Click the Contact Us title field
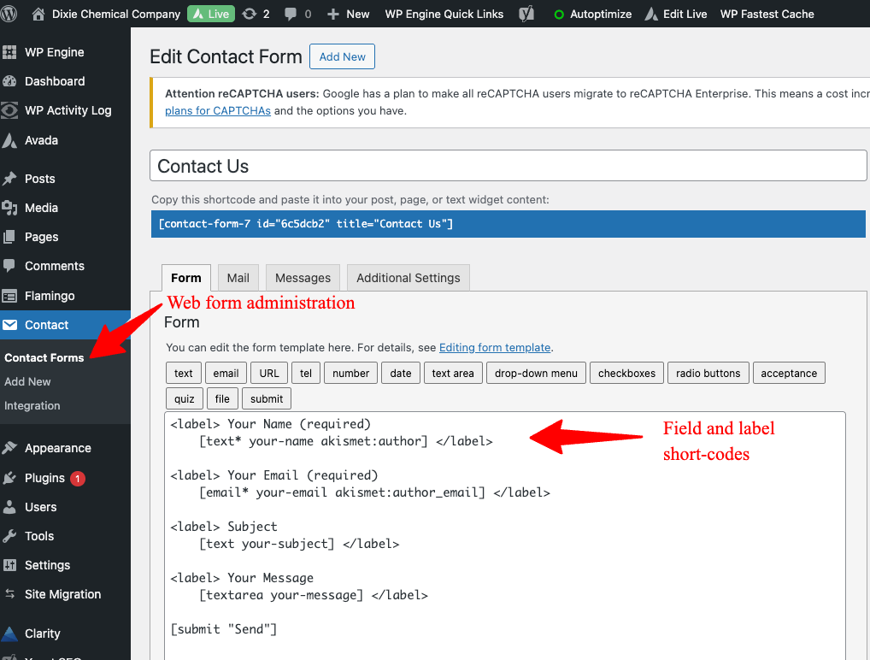870x660 pixels. [x=508, y=166]
